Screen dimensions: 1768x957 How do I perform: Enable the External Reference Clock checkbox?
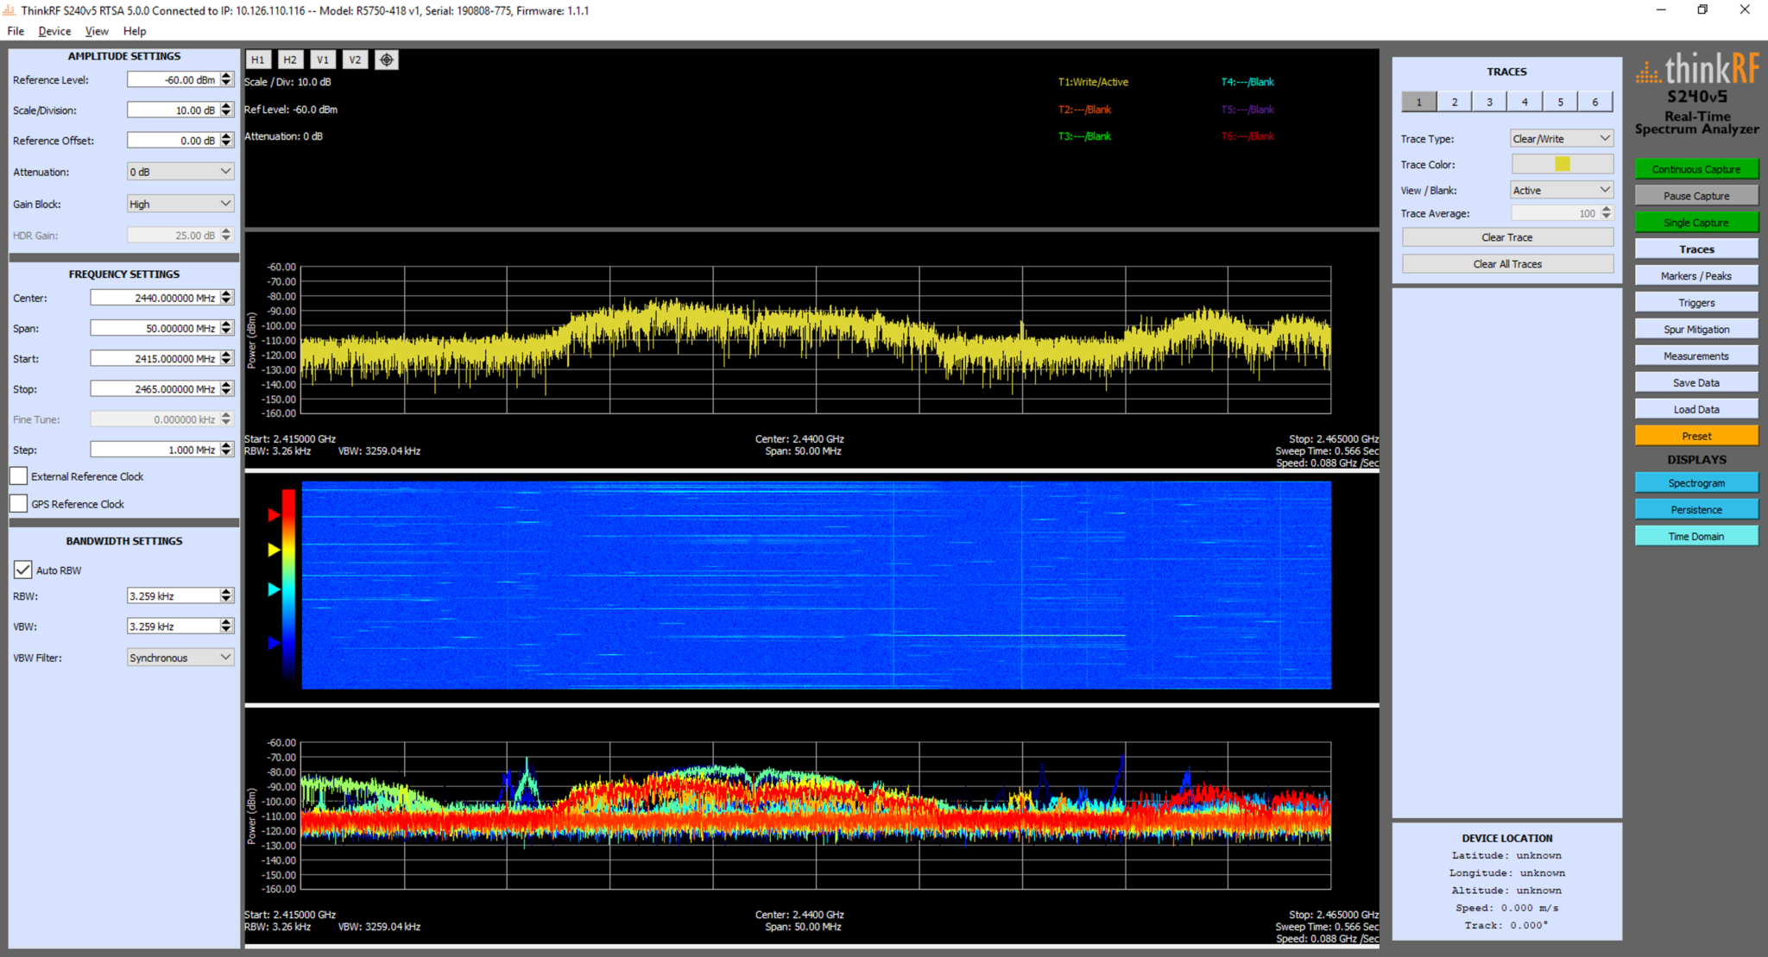click(x=18, y=475)
